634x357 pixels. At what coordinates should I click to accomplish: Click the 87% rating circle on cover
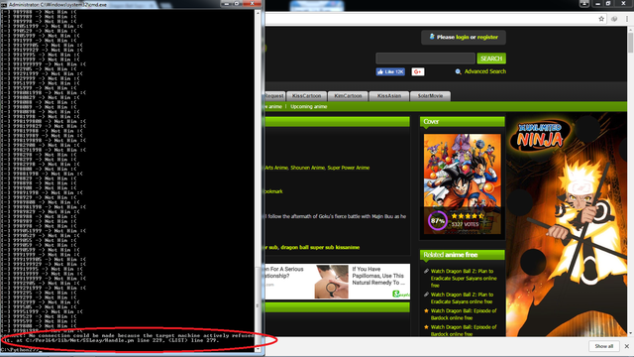tap(437, 220)
